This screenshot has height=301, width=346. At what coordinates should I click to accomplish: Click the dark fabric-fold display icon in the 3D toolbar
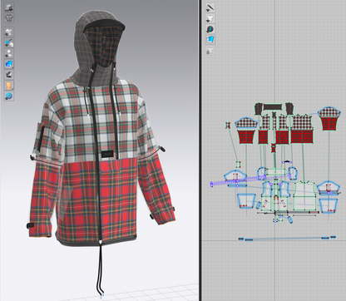[x=9, y=75]
